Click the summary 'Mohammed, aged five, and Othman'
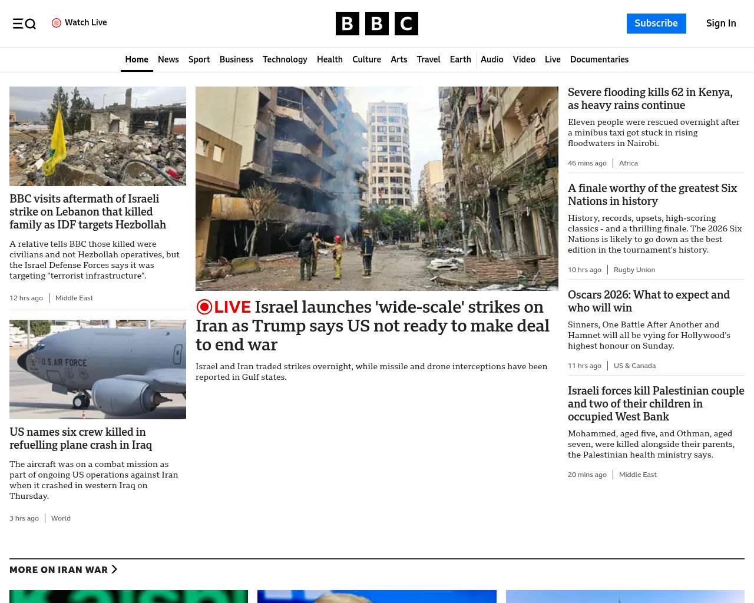The width and height of the screenshot is (754, 603). [652, 444]
